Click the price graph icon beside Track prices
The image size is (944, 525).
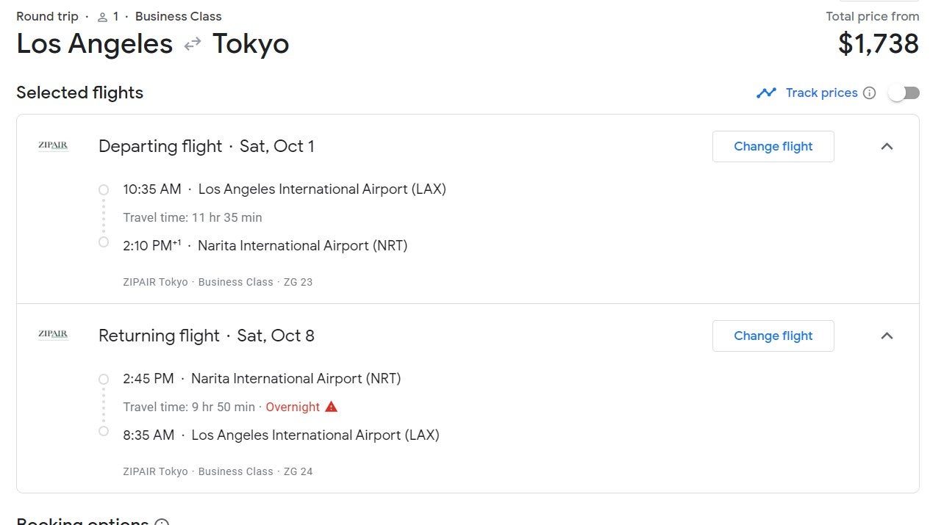[767, 93]
